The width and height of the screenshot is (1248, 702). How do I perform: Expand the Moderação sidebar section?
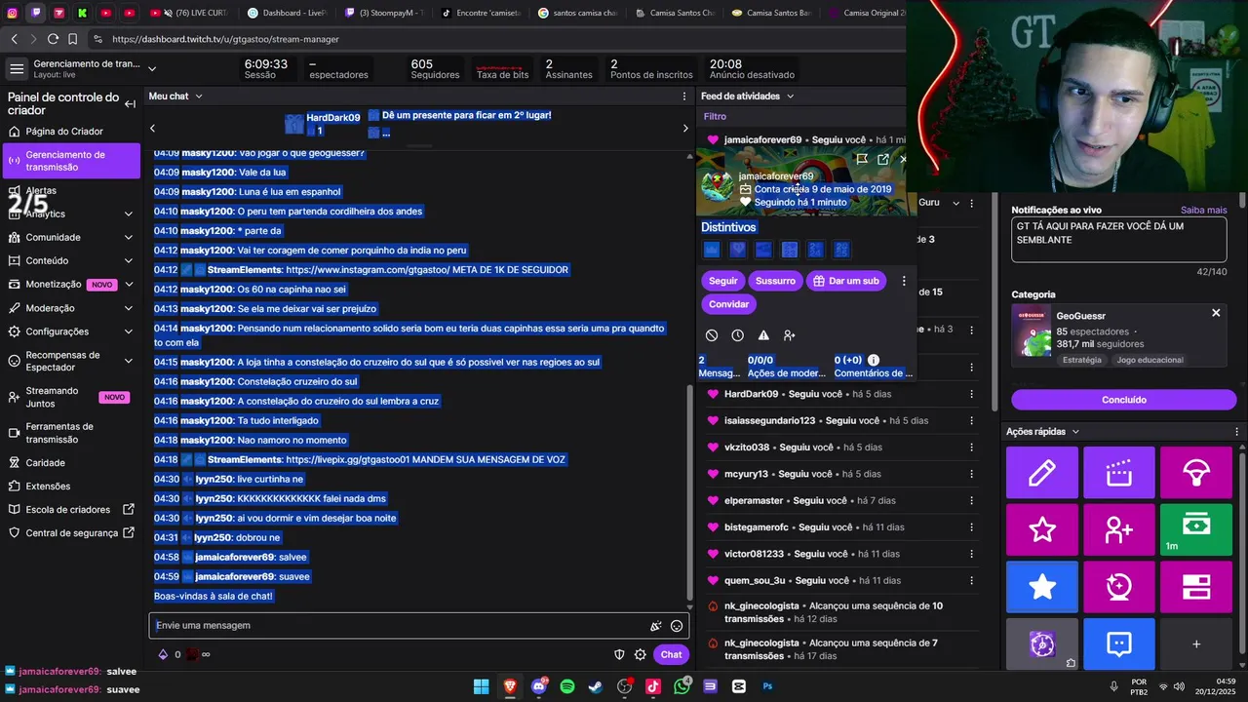pyautogui.click(x=129, y=308)
